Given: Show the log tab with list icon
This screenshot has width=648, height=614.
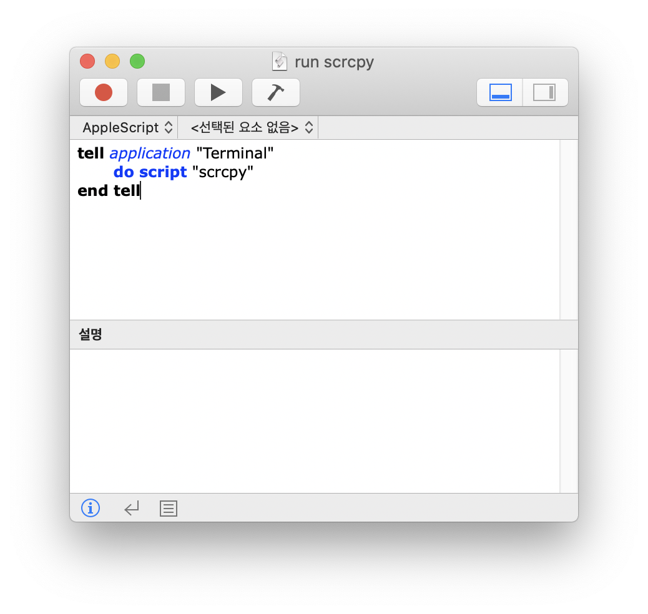Looking at the screenshot, I should click(x=168, y=508).
